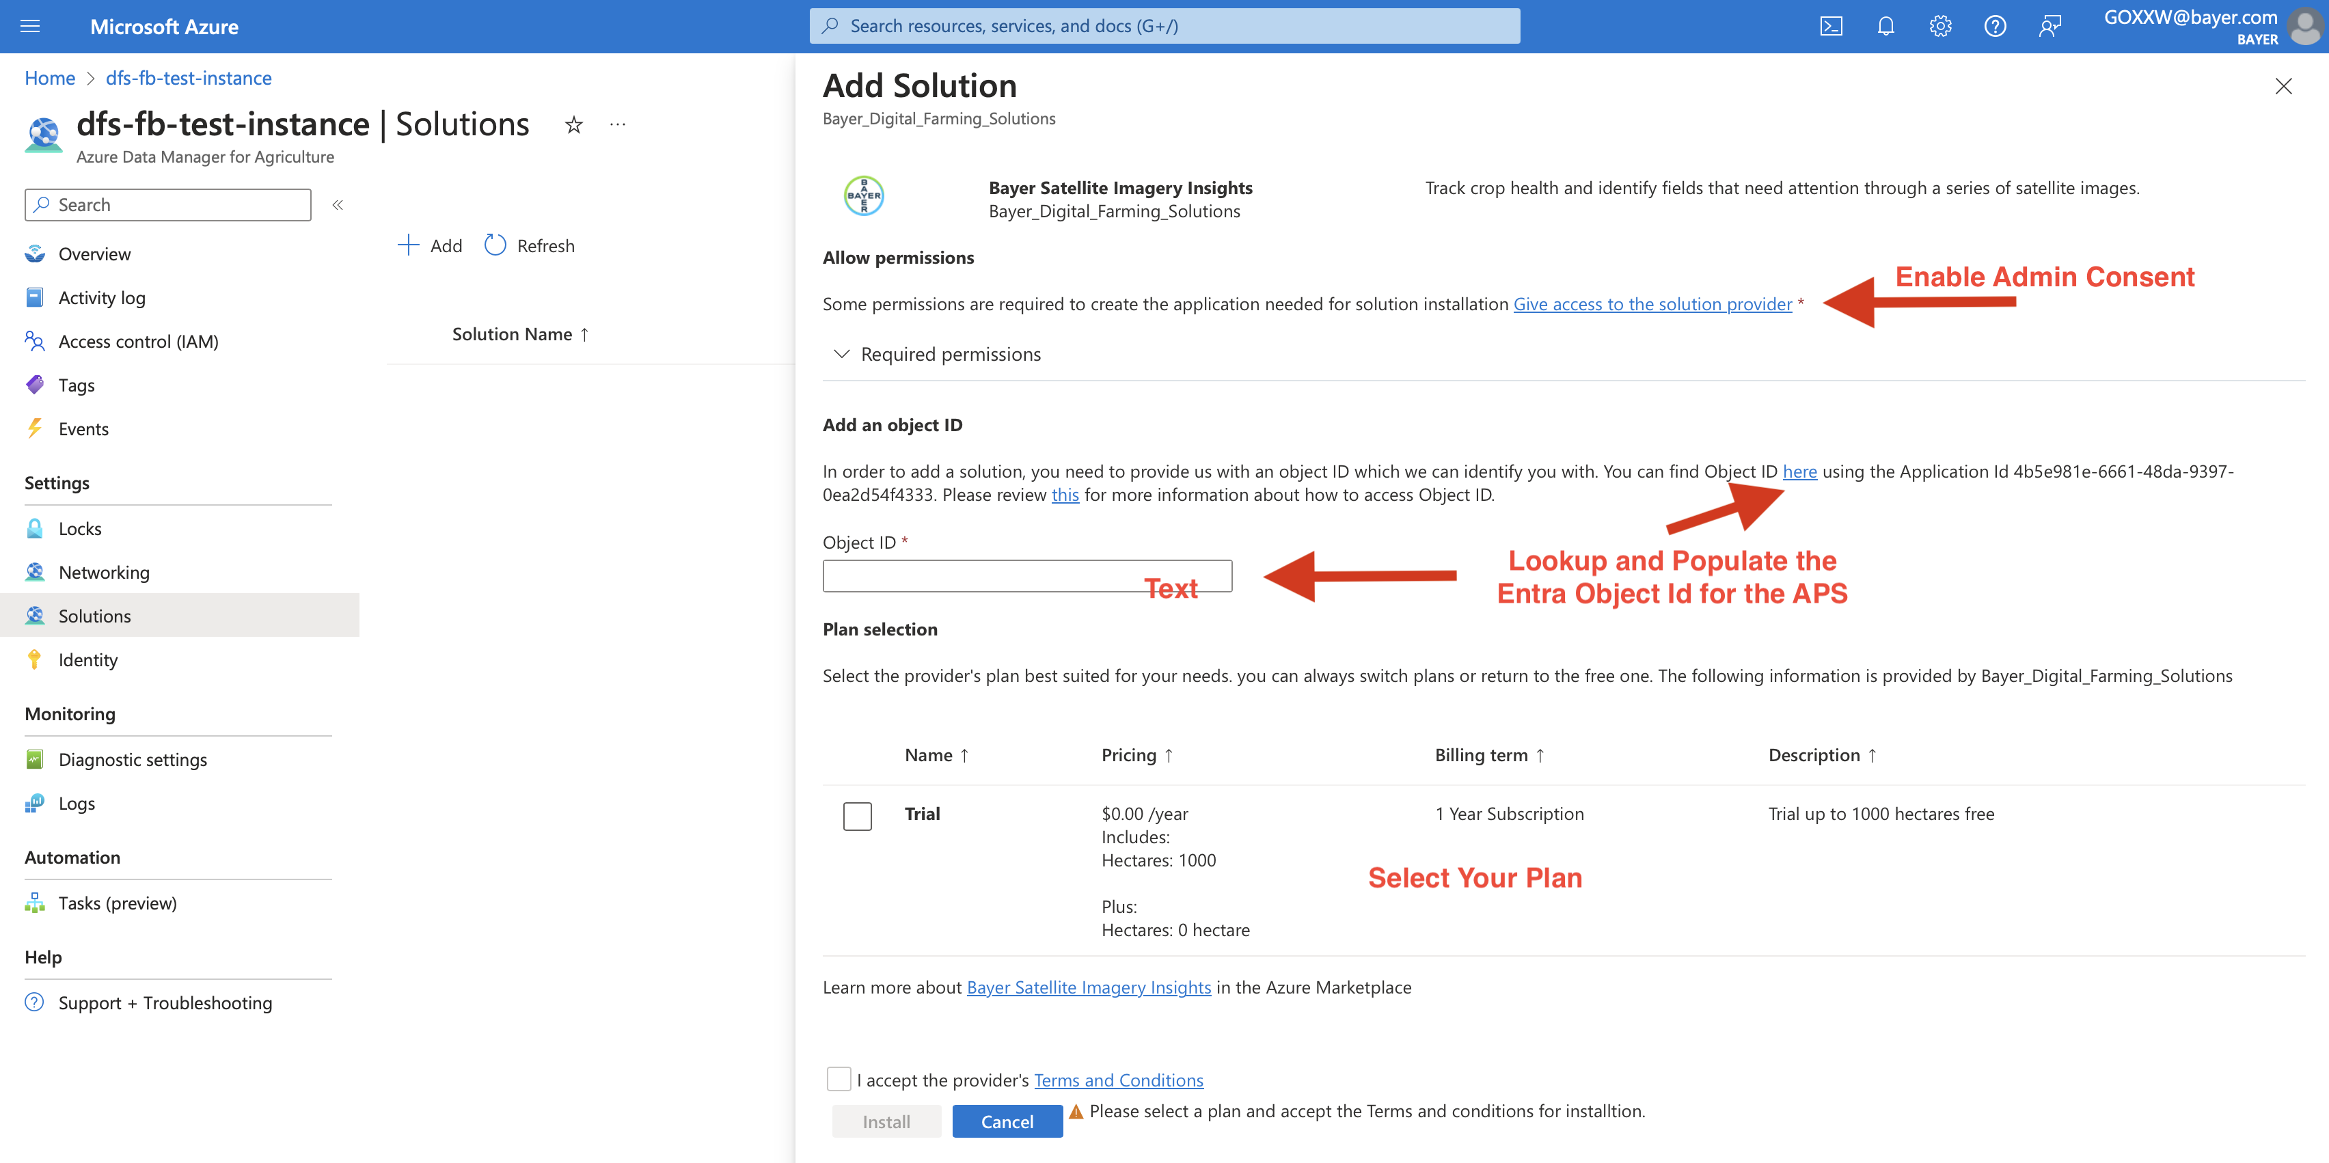Focus the Object ID input field

coord(1027,576)
